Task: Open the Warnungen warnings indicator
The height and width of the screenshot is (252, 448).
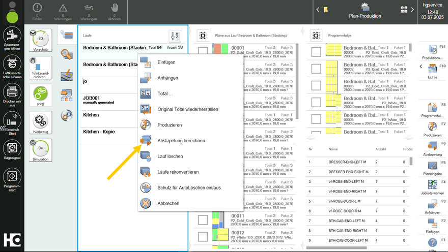Action: 63,12
